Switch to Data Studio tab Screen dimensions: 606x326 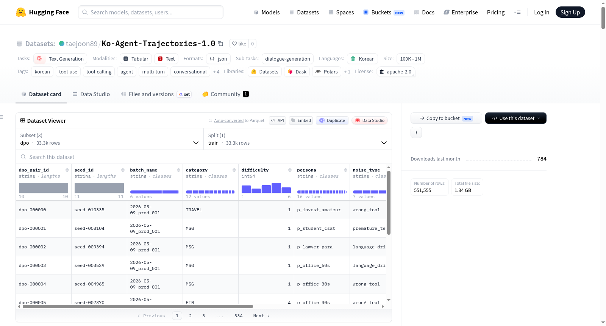pyautogui.click(x=91, y=94)
